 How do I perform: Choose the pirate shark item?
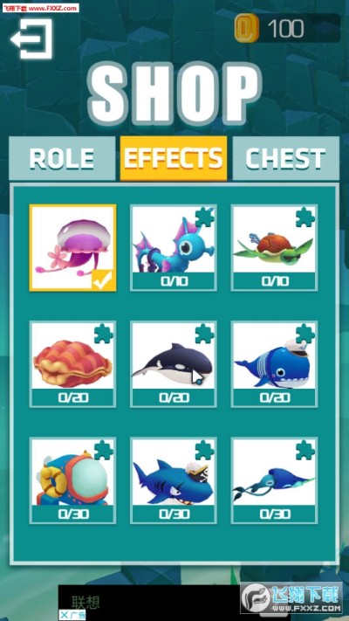[174, 480]
